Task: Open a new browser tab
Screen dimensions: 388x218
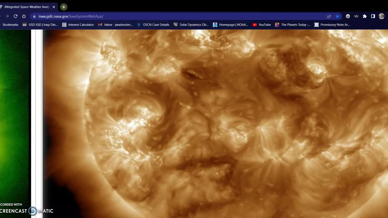Action: 63,7
